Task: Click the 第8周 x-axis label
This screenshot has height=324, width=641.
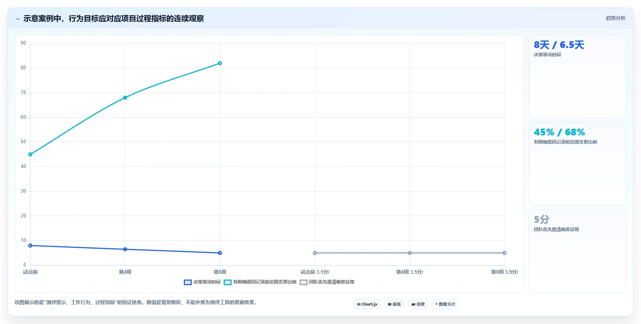Action: click(x=220, y=272)
